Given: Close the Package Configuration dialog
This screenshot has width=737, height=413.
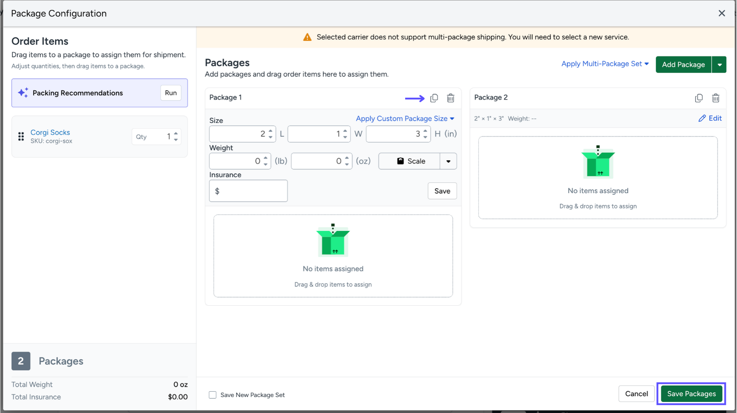Looking at the screenshot, I should click(x=722, y=13).
